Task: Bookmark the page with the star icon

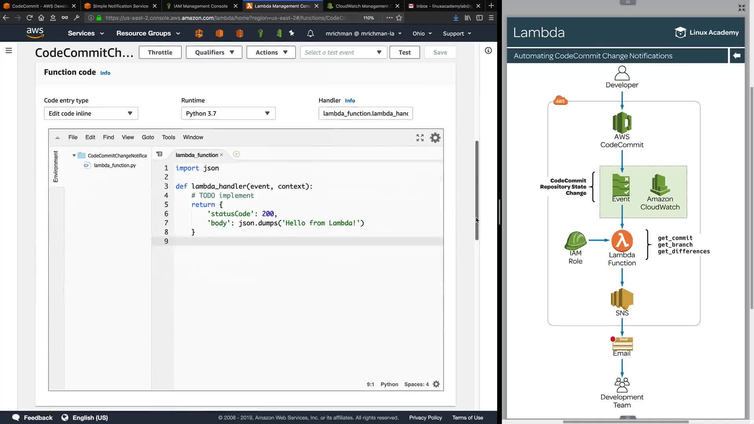Action: [399, 18]
